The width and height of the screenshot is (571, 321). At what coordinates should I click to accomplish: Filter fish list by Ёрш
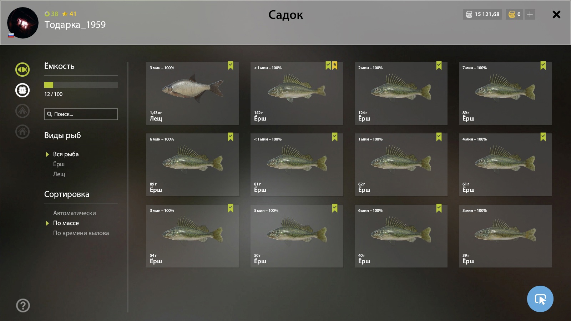click(59, 164)
